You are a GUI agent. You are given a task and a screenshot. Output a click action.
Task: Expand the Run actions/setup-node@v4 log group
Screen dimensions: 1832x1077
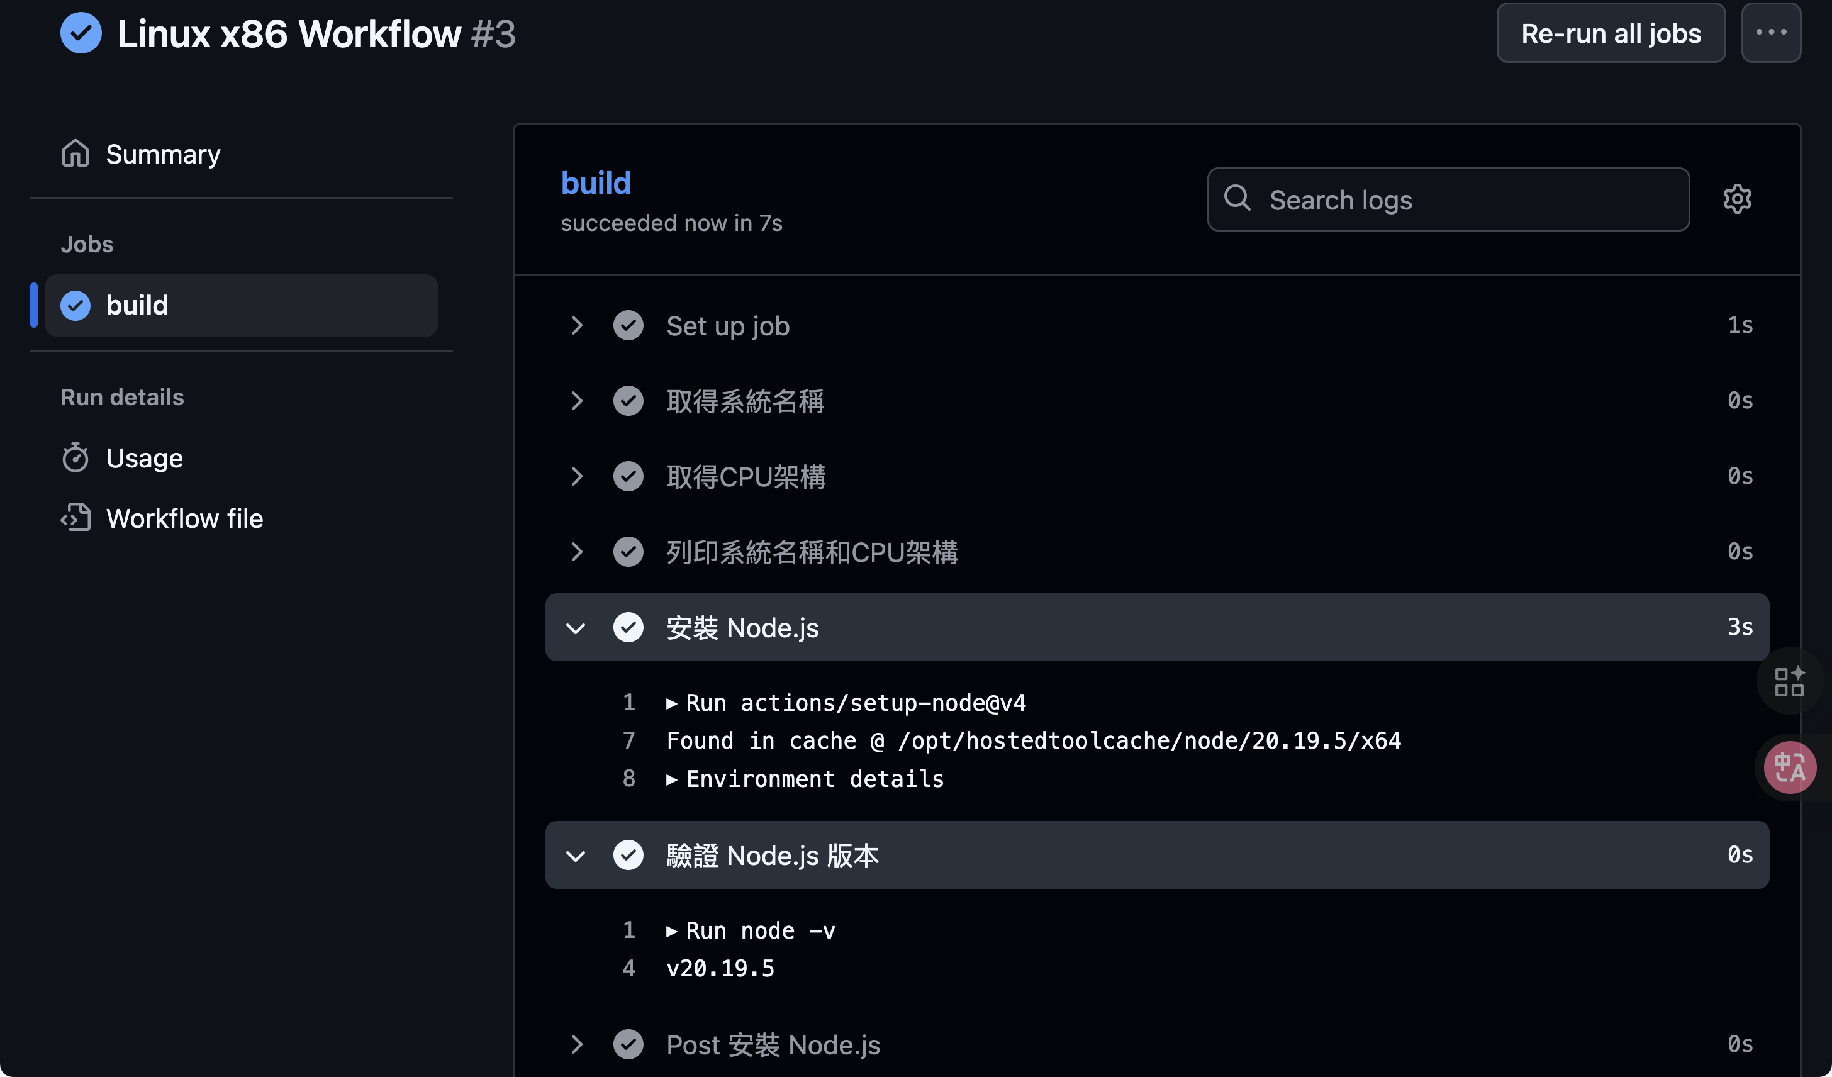pos(672,703)
